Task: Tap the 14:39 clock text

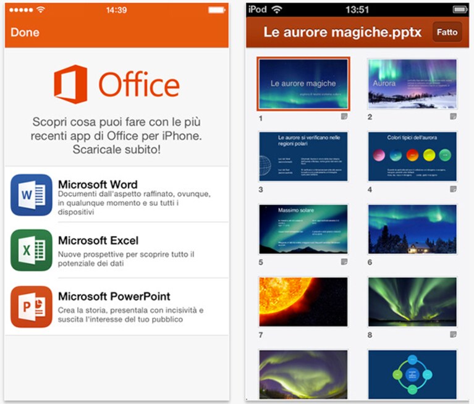Action: (x=116, y=10)
